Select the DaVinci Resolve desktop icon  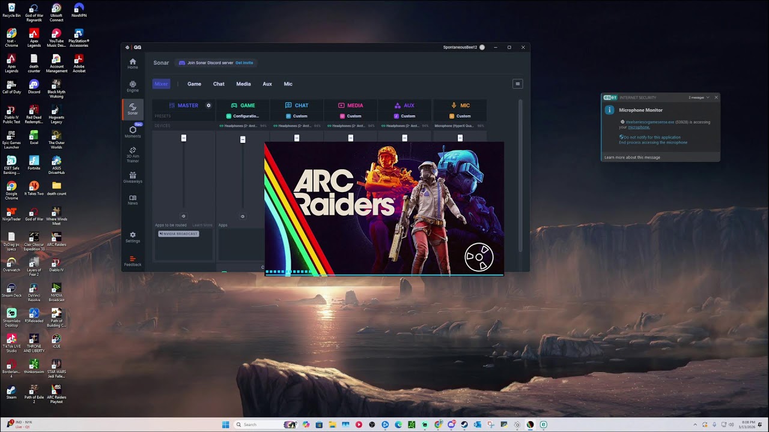coord(34,290)
